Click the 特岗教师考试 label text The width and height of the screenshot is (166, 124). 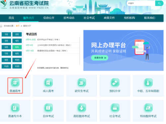(x=148, y=116)
